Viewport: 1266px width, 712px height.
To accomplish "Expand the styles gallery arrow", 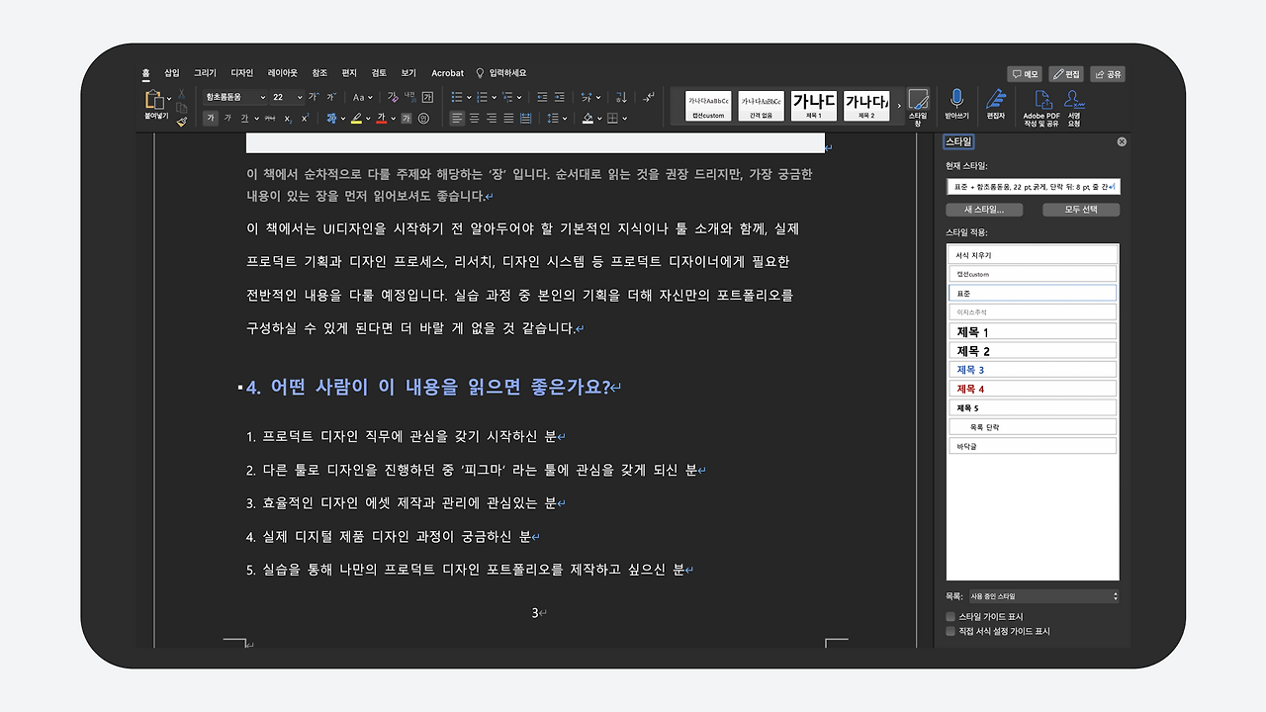I will point(899,106).
